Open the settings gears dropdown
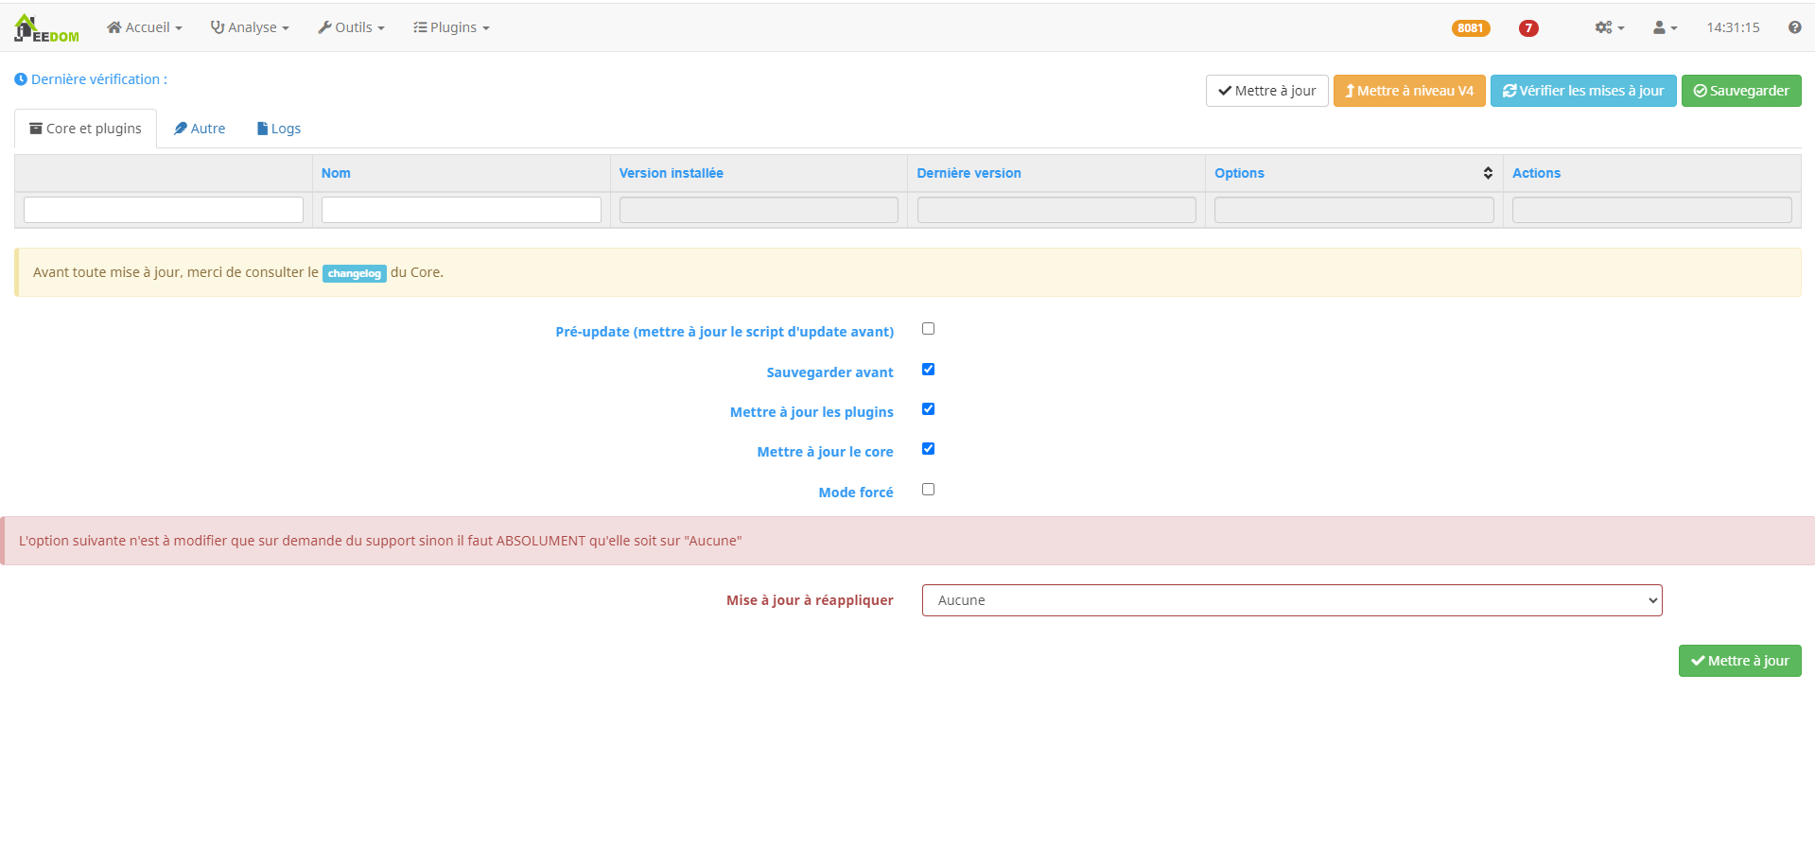The width and height of the screenshot is (1815, 847). point(1610,27)
